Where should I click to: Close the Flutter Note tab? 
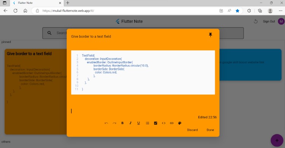pyautogui.click(x=60, y=3)
